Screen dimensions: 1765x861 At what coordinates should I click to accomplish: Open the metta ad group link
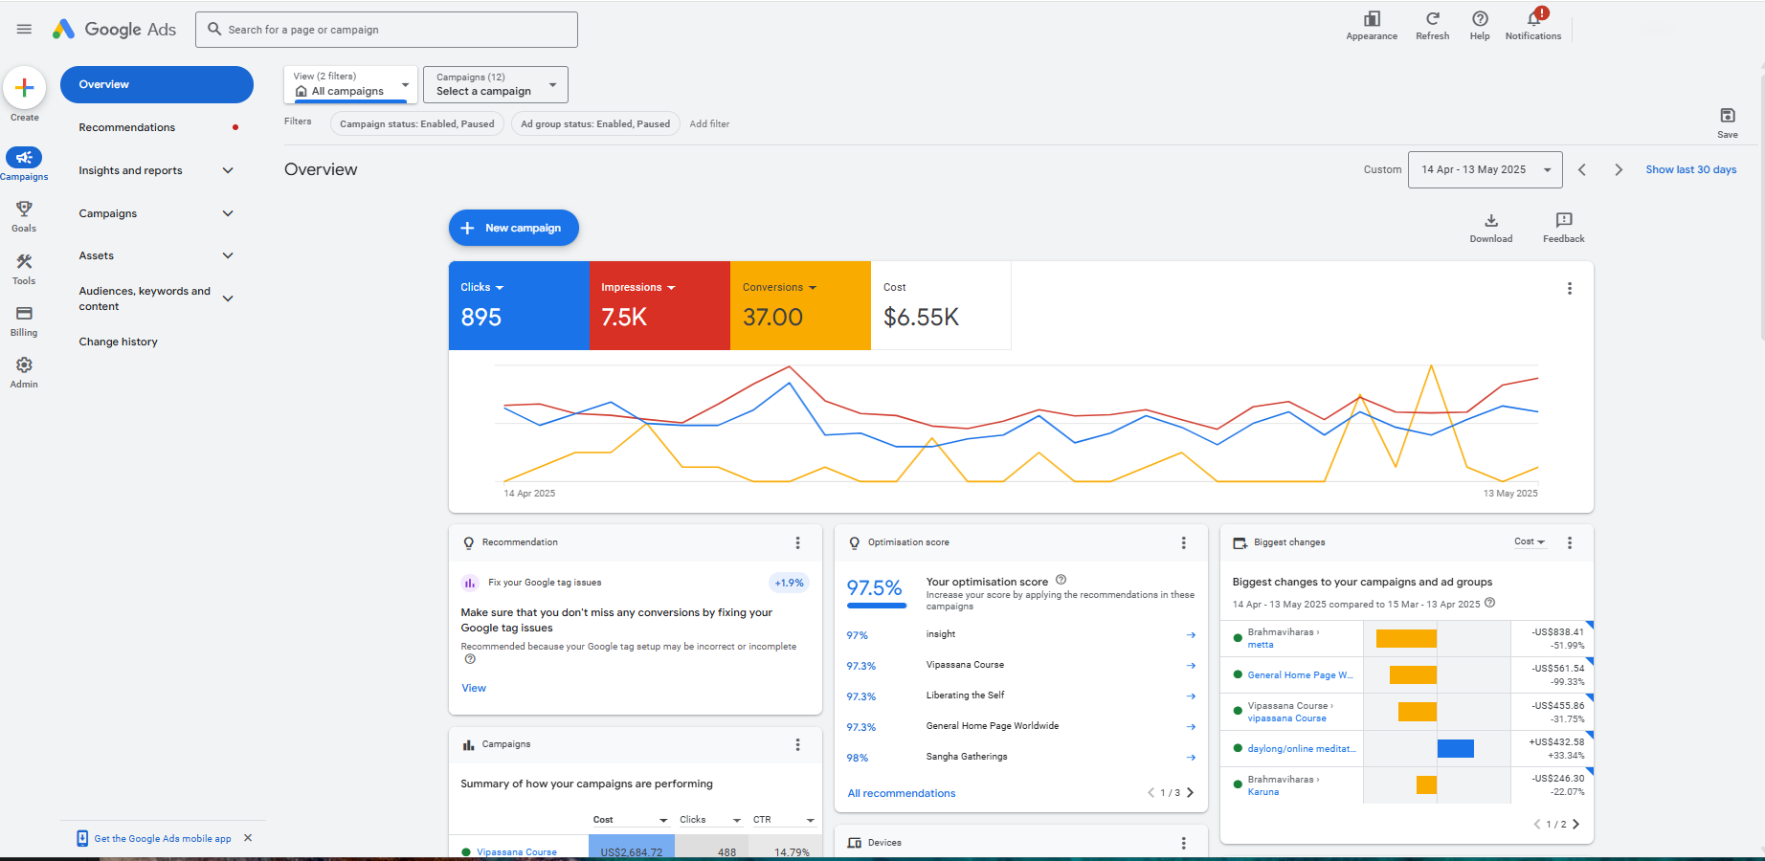[x=1261, y=645]
